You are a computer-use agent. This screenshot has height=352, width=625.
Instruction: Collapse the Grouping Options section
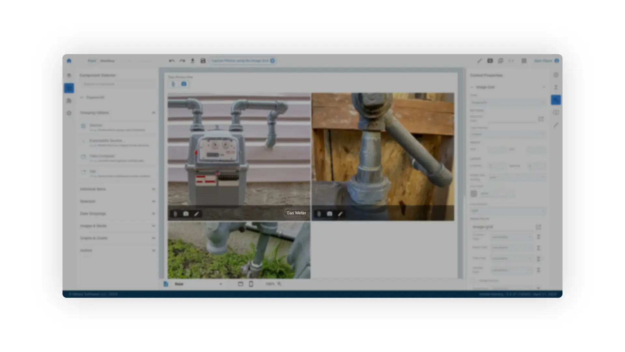(x=154, y=112)
